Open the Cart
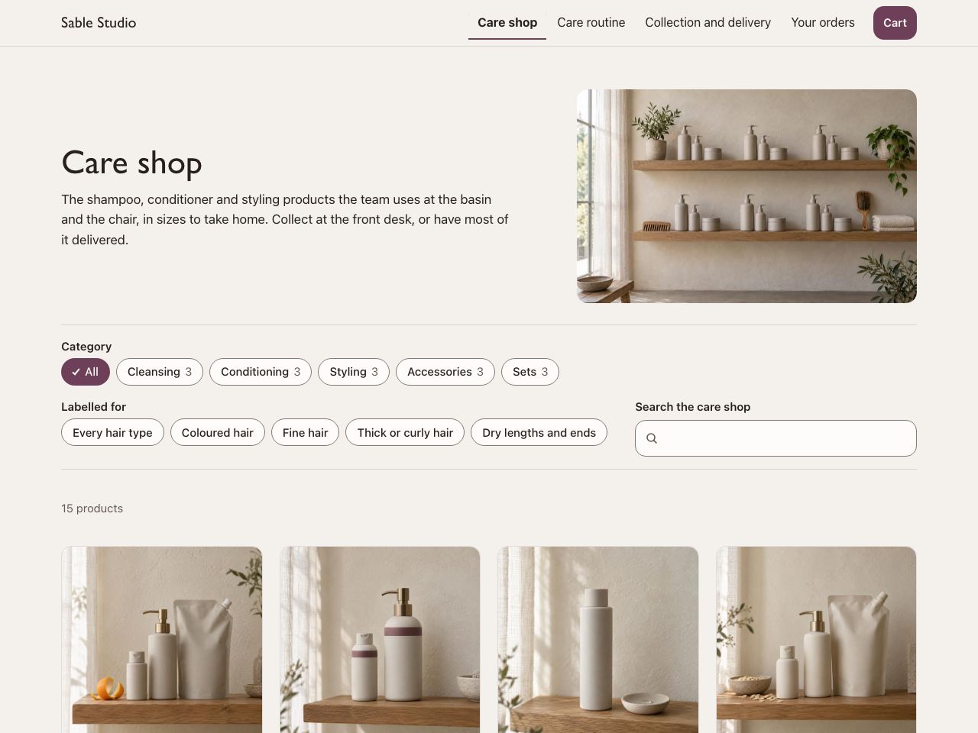978x733 pixels. [x=895, y=23]
